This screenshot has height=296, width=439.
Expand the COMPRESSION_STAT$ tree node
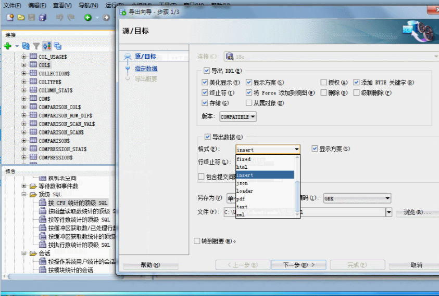pyautogui.click(x=24, y=149)
